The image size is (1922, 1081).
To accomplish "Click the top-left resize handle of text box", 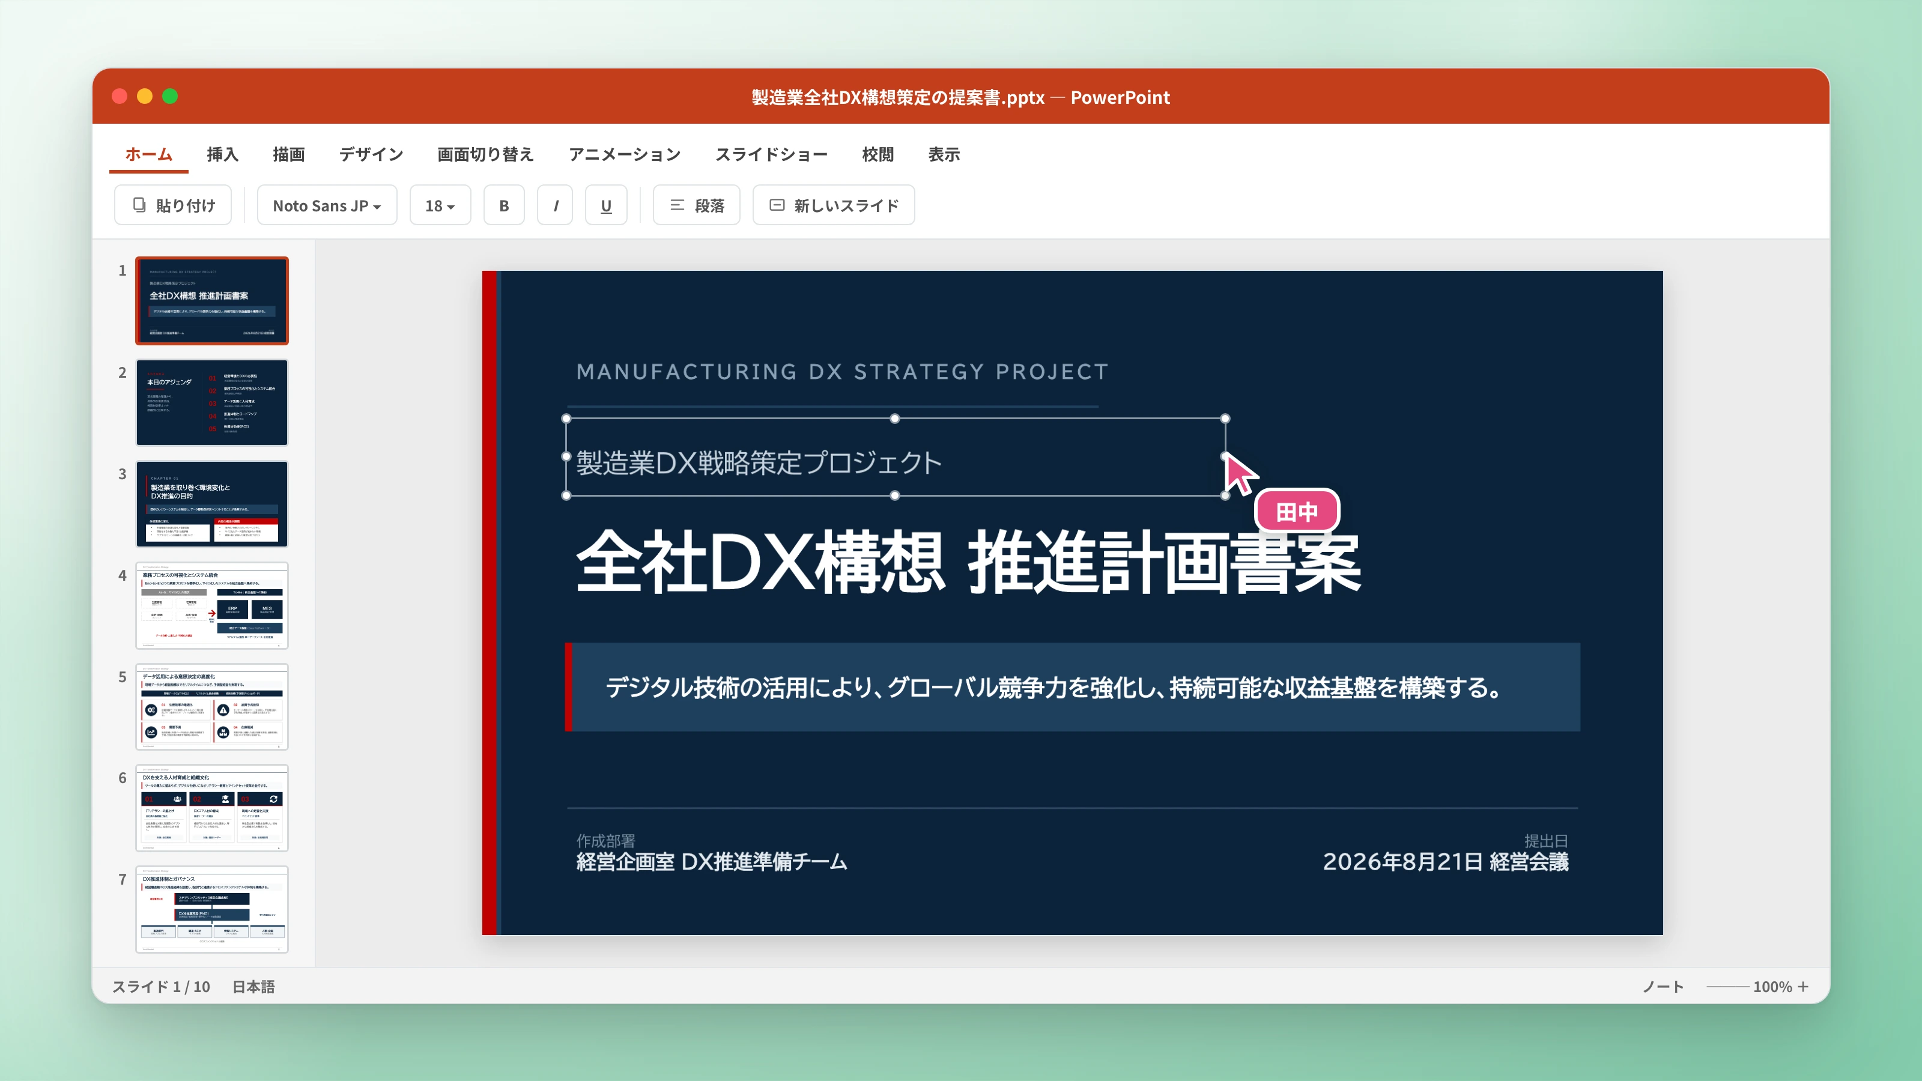I will 566,419.
